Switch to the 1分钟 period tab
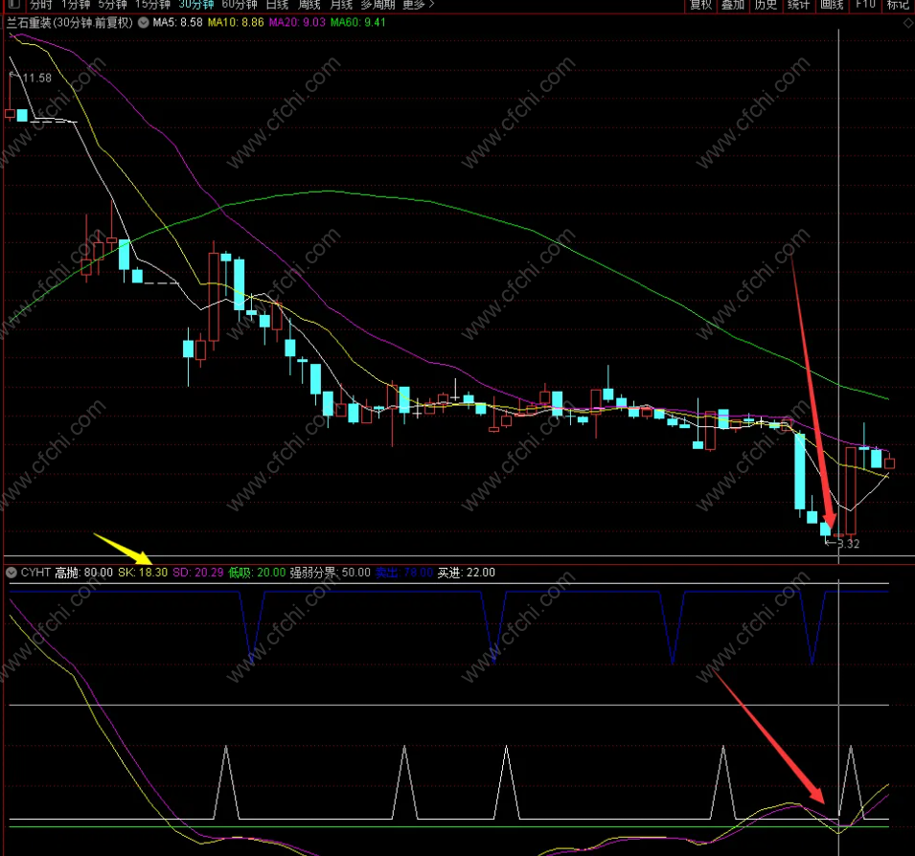The width and height of the screenshot is (915, 856). point(75,5)
